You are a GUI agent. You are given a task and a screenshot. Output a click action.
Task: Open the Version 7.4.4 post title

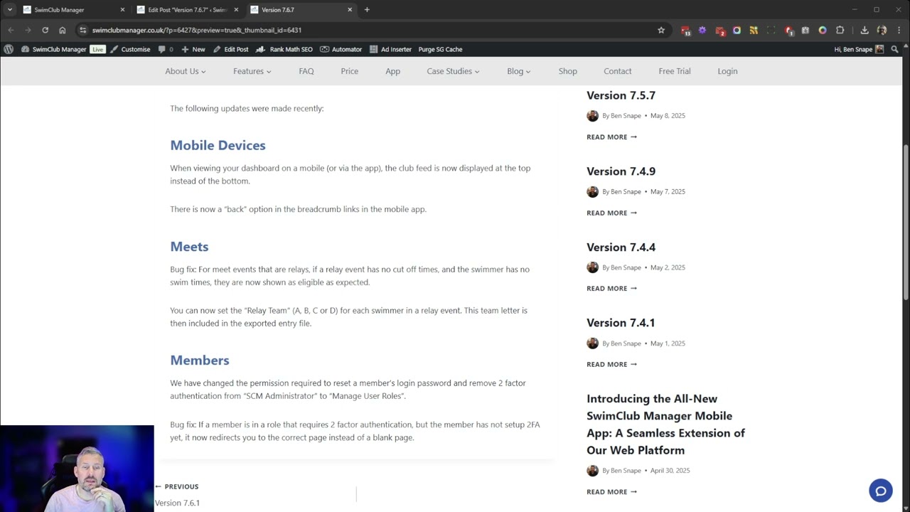621,247
